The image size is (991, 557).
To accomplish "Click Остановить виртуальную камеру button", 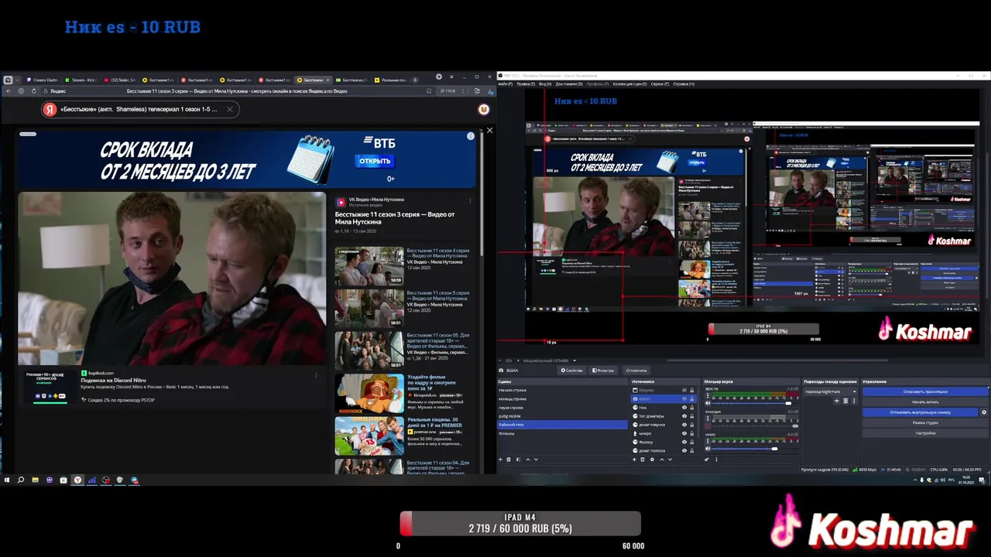I will [920, 412].
